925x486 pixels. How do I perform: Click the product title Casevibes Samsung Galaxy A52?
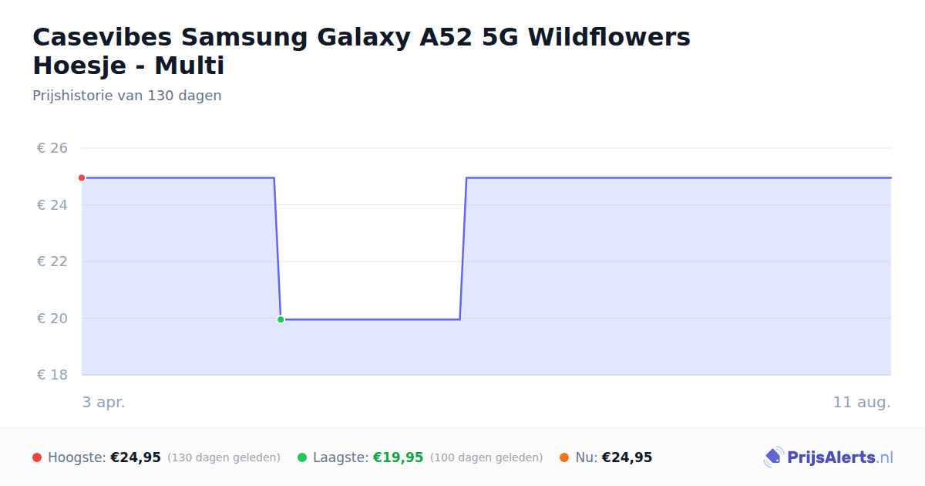362,51
